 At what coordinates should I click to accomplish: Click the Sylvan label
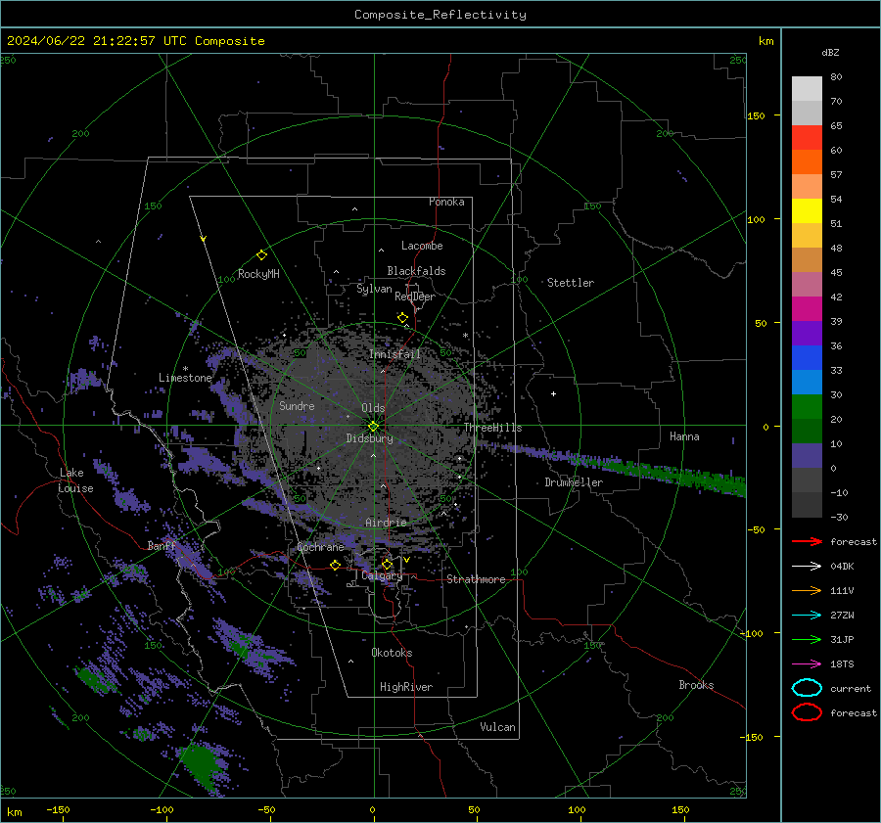pyautogui.click(x=374, y=289)
